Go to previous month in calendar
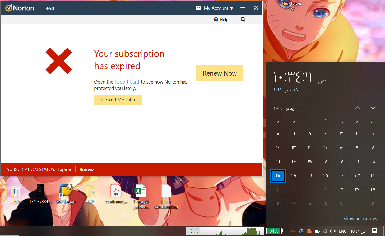 click(357, 108)
